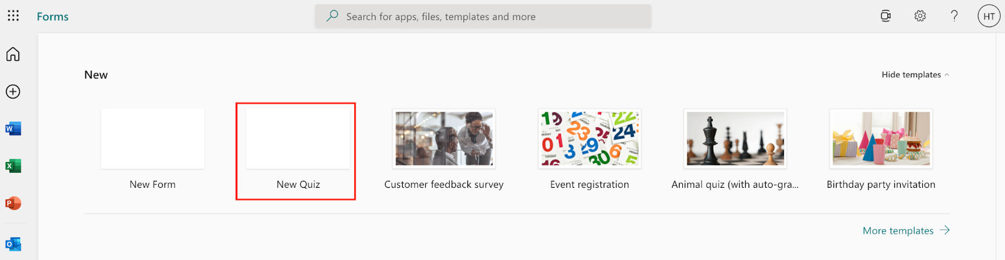The width and height of the screenshot is (1005, 260).
Task: Open Excel from the sidebar
Action: click(13, 166)
